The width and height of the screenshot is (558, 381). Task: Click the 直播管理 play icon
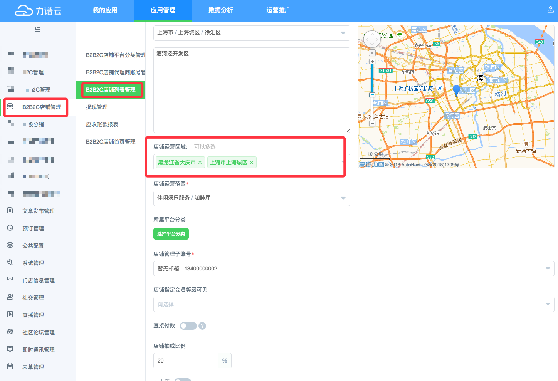pos(10,314)
